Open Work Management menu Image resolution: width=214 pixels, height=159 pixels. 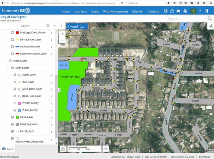(x=115, y=12)
